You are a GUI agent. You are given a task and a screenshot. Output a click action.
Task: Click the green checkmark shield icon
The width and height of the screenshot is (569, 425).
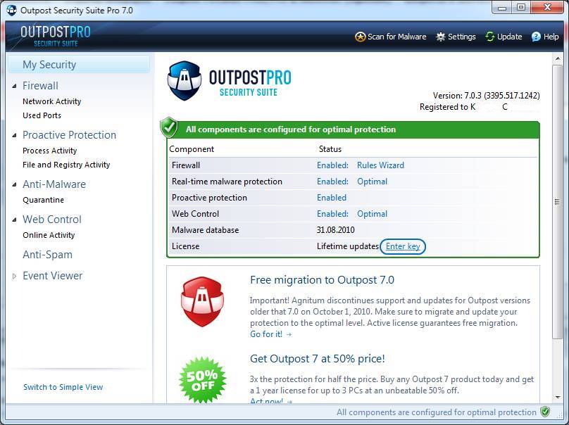169,127
